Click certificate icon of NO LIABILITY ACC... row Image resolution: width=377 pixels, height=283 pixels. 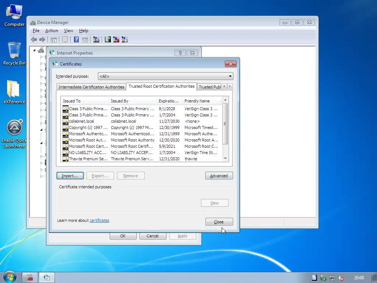point(66,153)
